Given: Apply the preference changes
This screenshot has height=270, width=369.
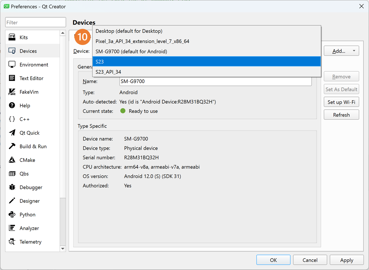Looking at the screenshot, I should [347, 260].
